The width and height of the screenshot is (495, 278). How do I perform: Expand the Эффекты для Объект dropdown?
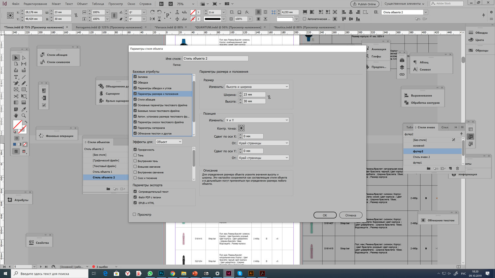pyautogui.click(x=169, y=142)
